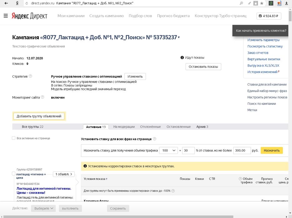The width and height of the screenshot is (292, 218).
Task: Open the hamburger menu beside Яндекс Директ
Action: pos(6,16)
